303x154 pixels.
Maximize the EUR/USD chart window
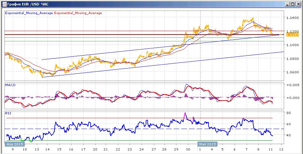tap(292, 4)
